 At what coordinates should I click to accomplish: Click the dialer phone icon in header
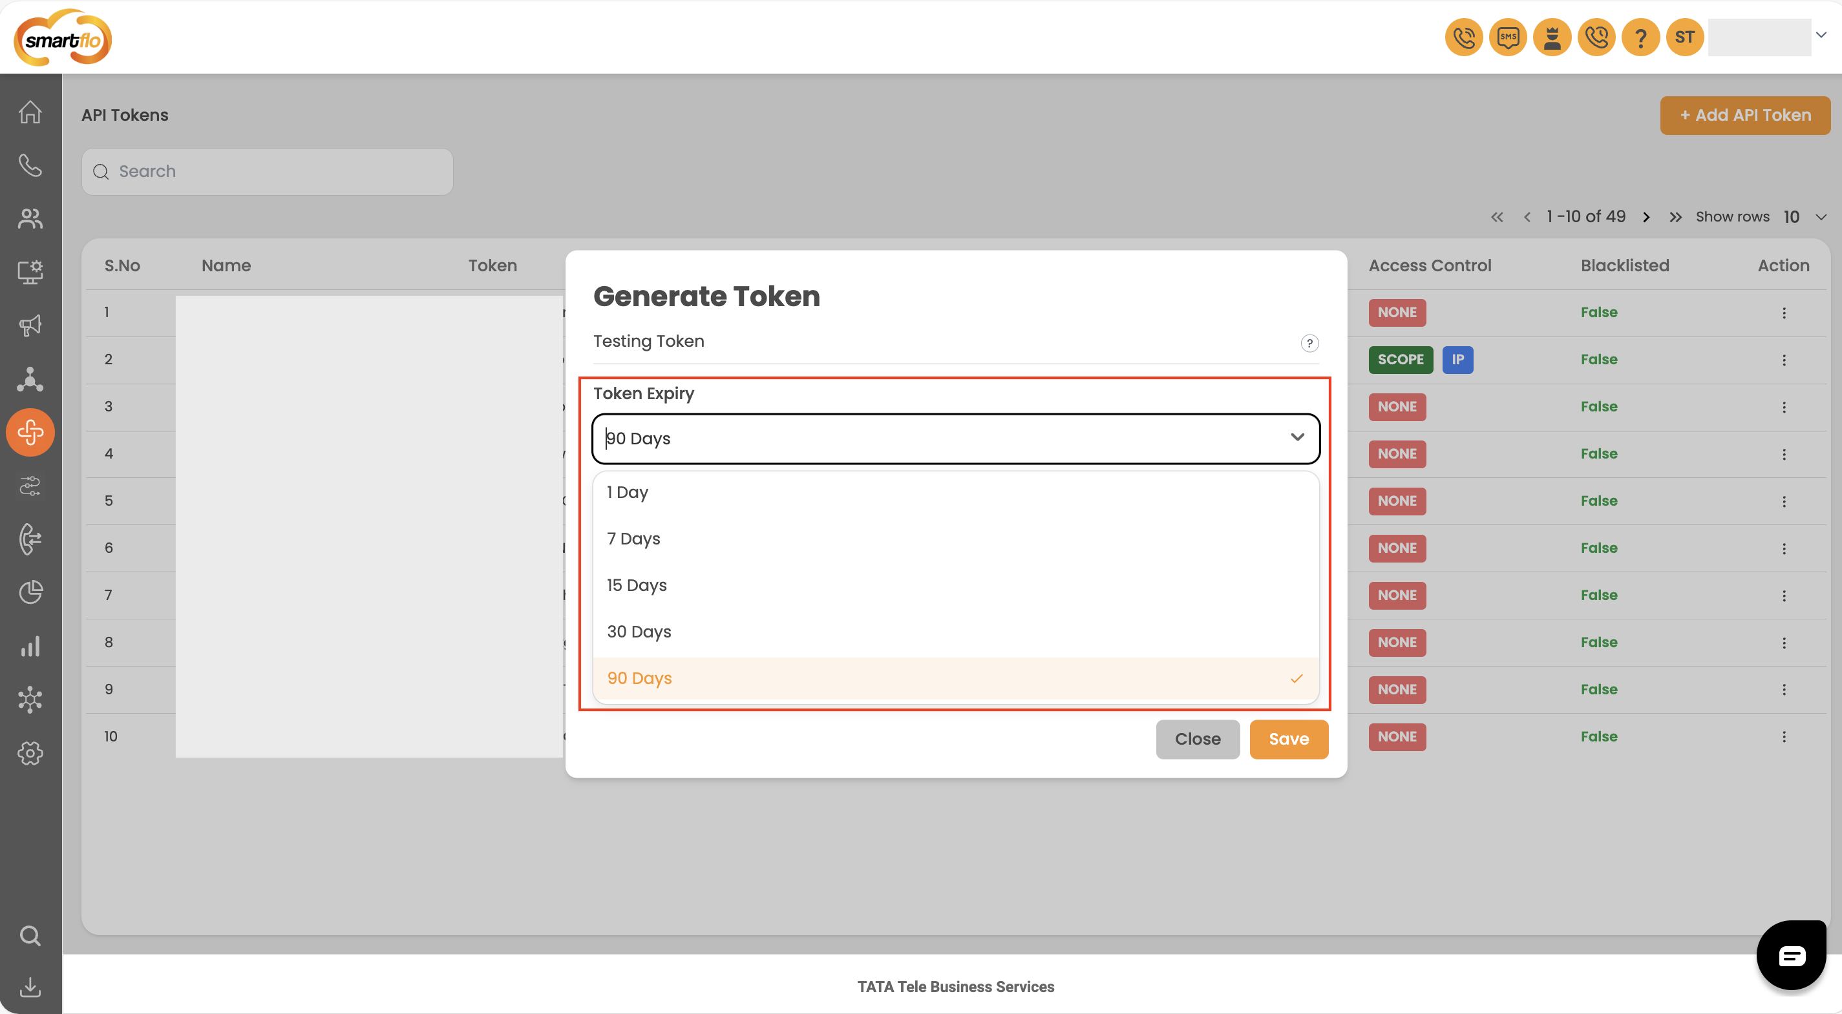pyautogui.click(x=1464, y=37)
